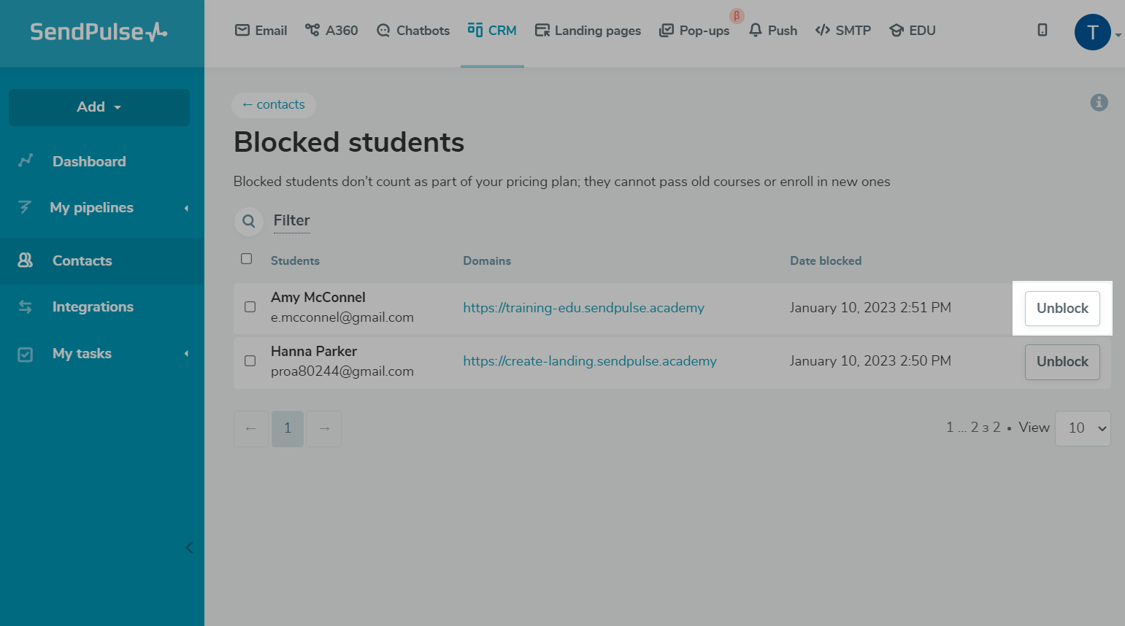
Task: Go to pagination page 1
Action: coord(288,428)
